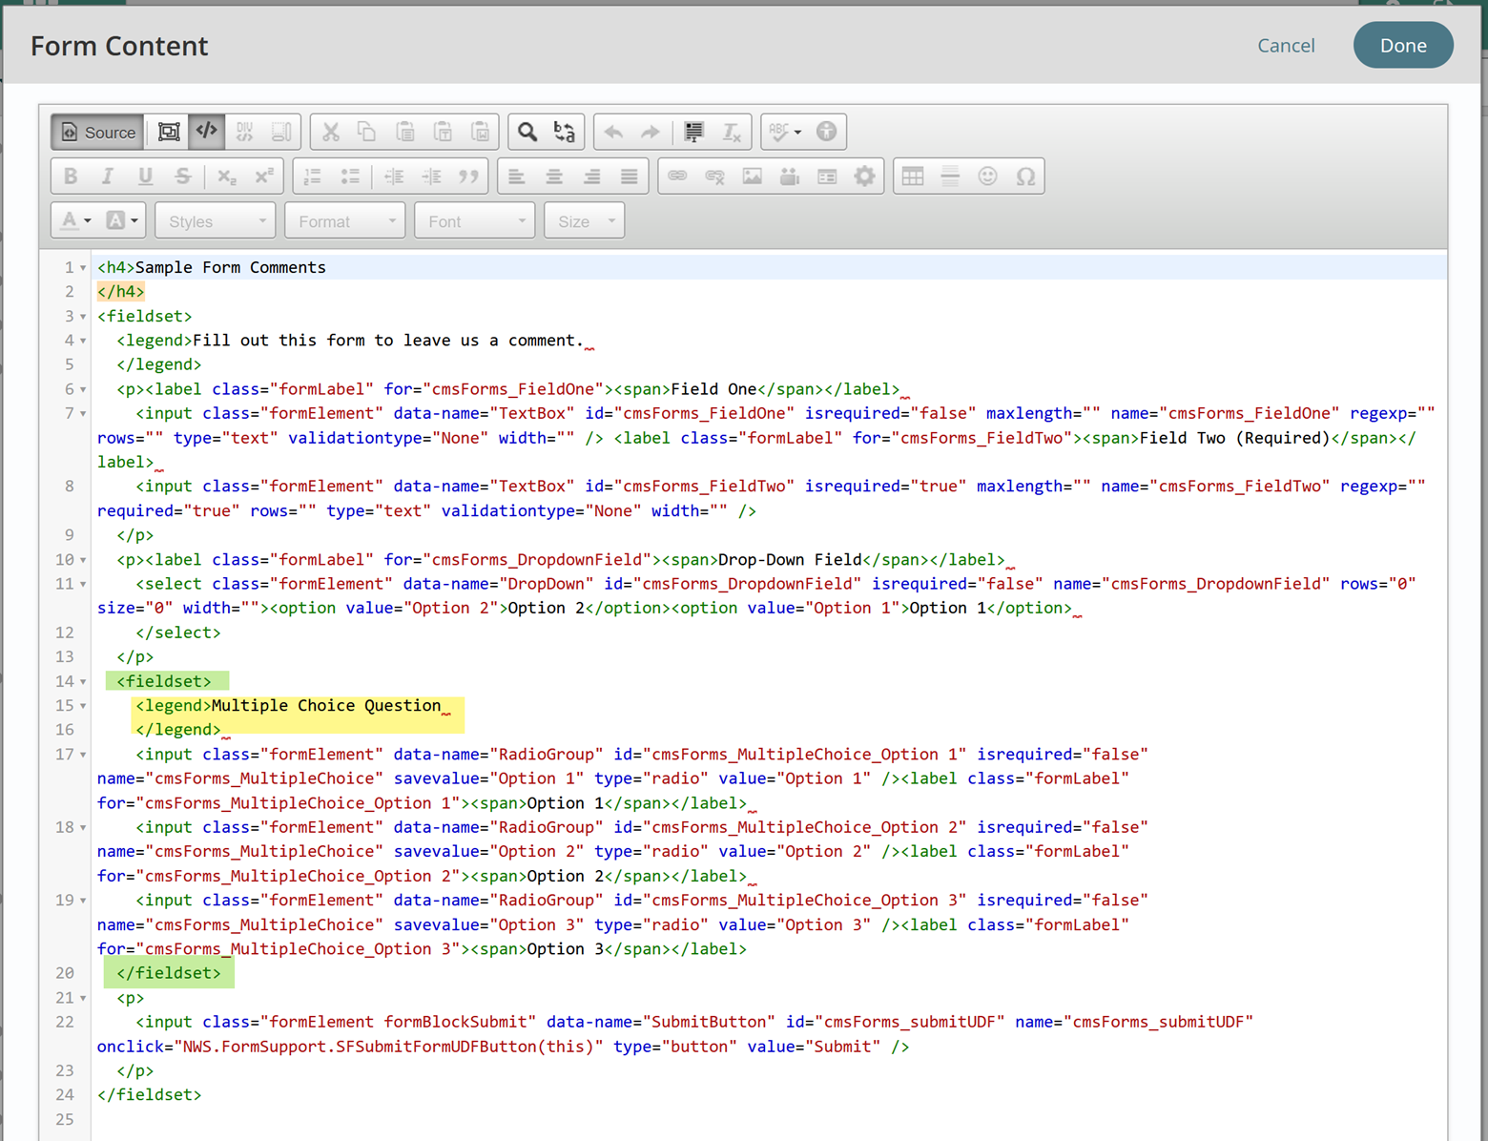The width and height of the screenshot is (1488, 1141).
Task: Insert special character with Omega icon
Action: coord(1025,176)
